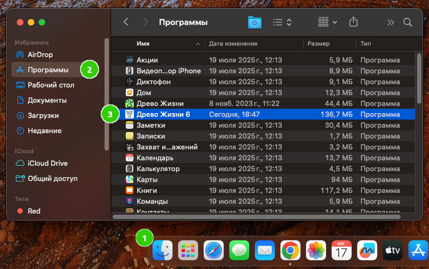Select Программы in the sidebar
Screen dimensions: 429x269
(x=48, y=70)
